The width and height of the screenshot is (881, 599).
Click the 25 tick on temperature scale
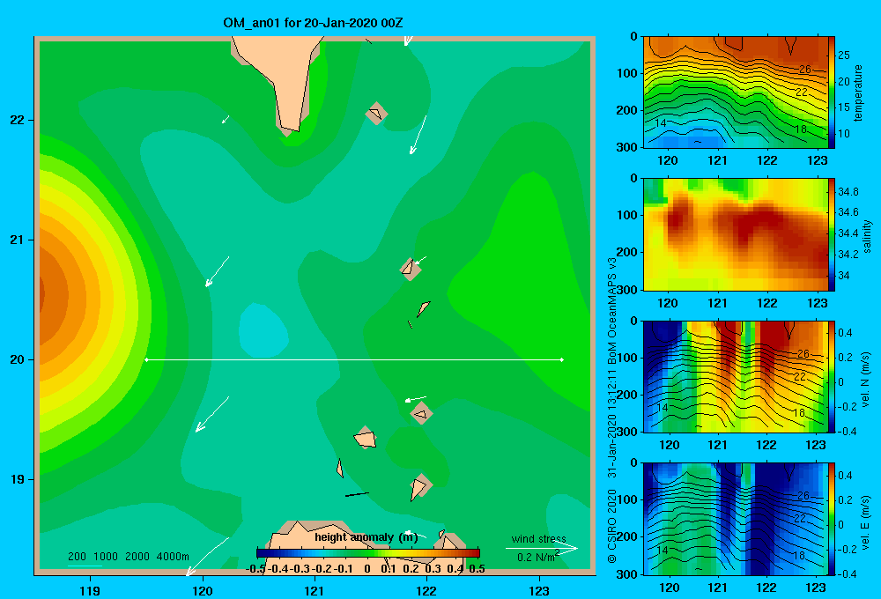[x=844, y=55]
